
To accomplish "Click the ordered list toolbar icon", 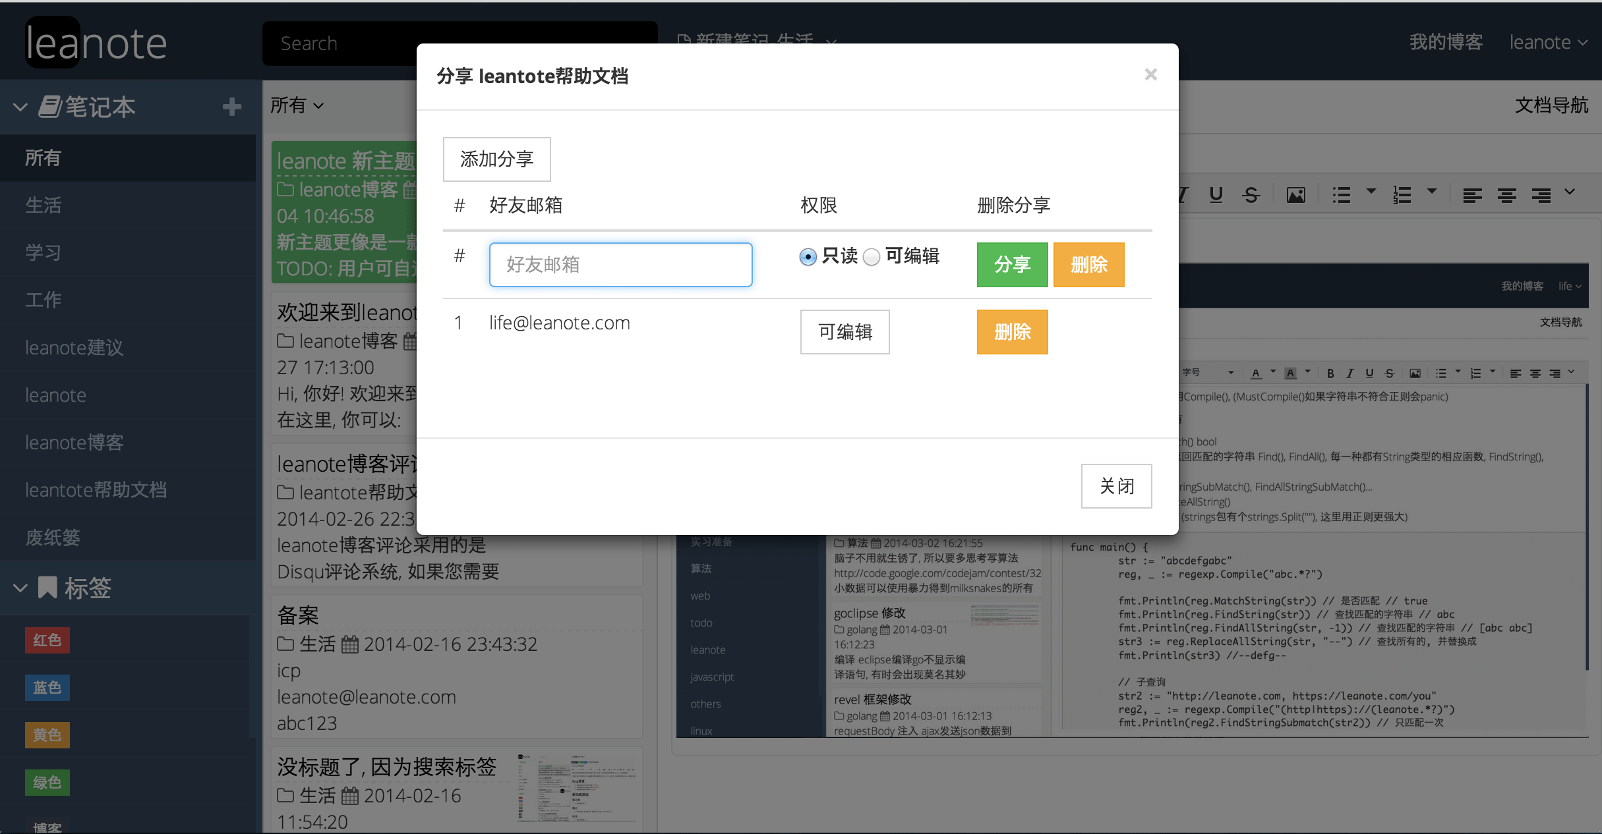I will point(1402,195).
